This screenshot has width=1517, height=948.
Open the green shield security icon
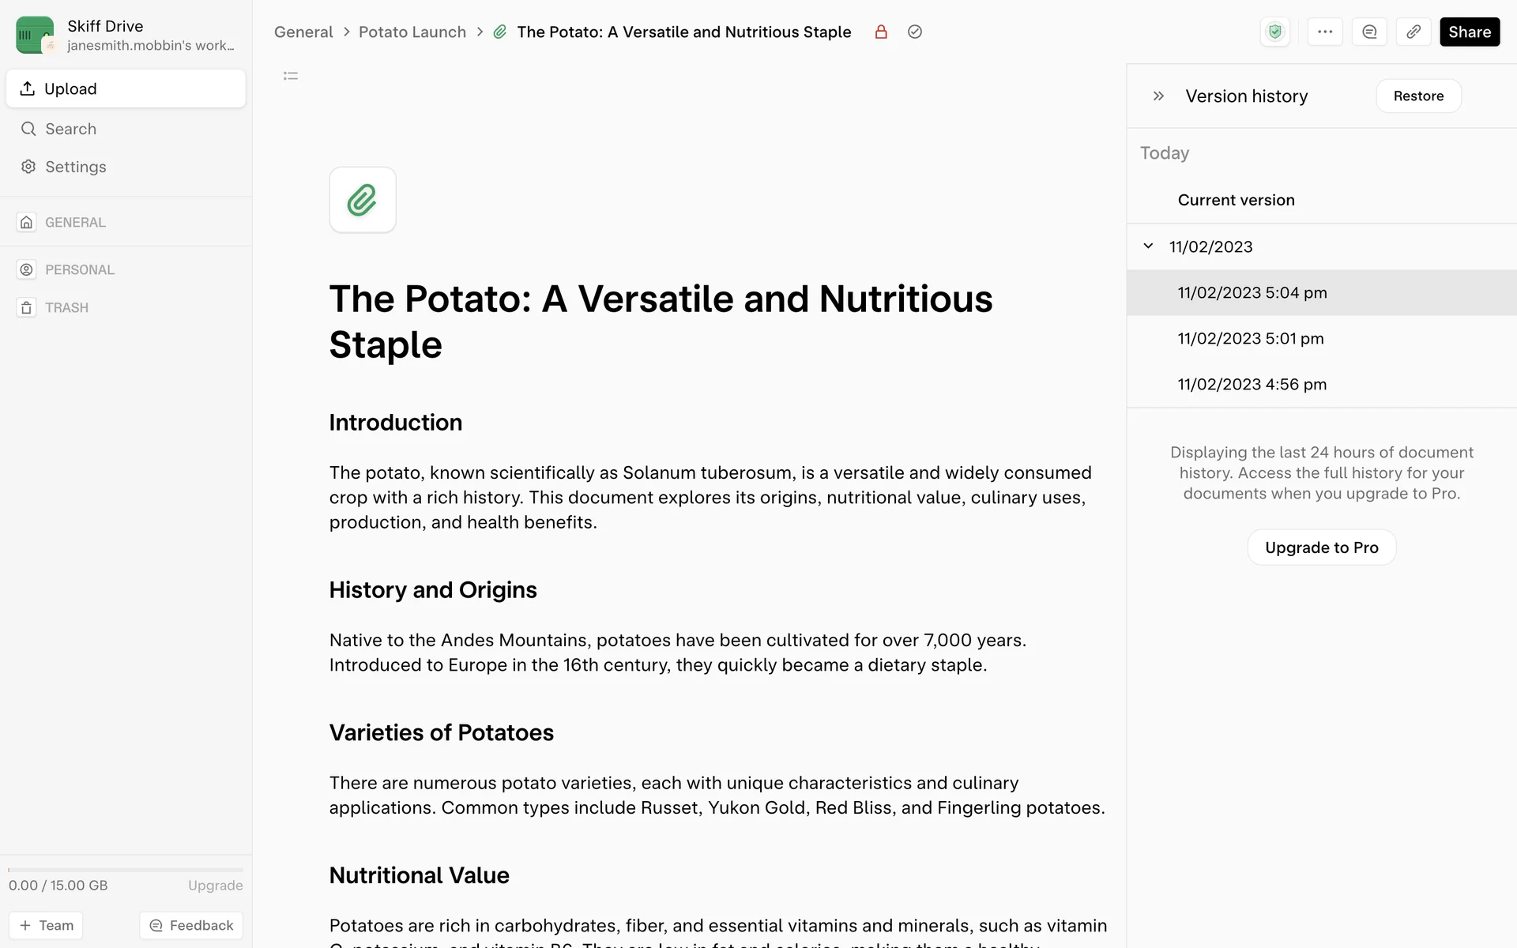1274,32
